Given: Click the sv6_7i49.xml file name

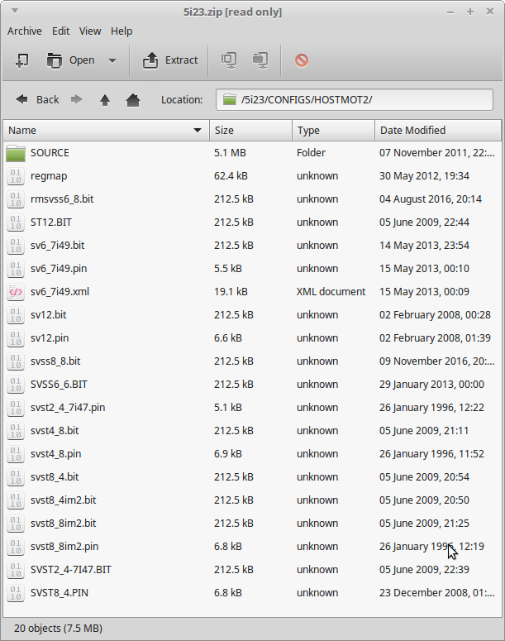Looking at the screenshot, I should (60, 292).
